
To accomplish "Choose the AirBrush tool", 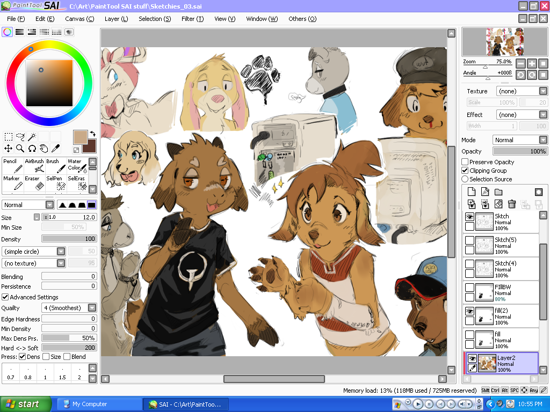I will click(x=34, y=166).
